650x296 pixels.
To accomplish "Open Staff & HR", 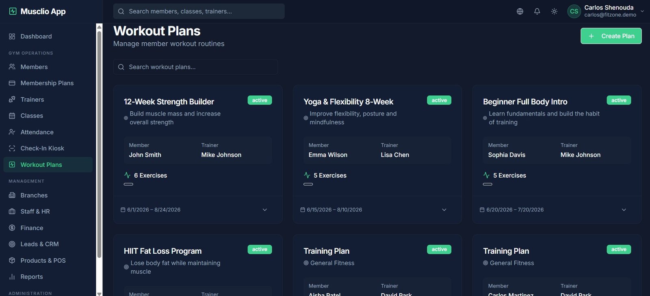I will pyautogui.click(x=48, y=212).
